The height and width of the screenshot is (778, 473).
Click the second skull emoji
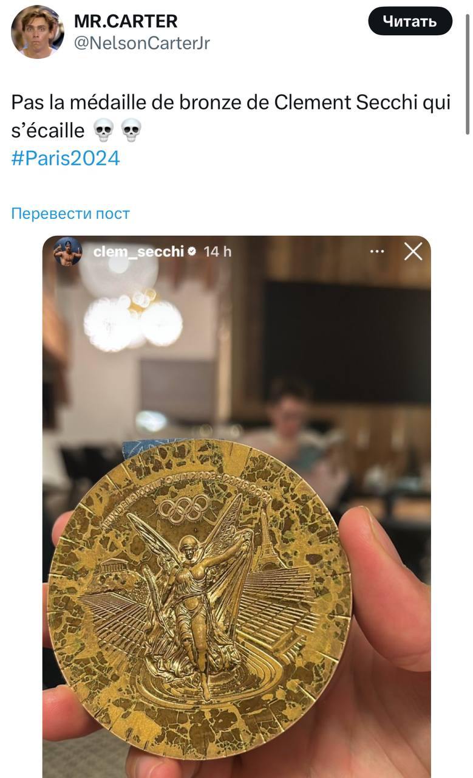tap(131, 129)
